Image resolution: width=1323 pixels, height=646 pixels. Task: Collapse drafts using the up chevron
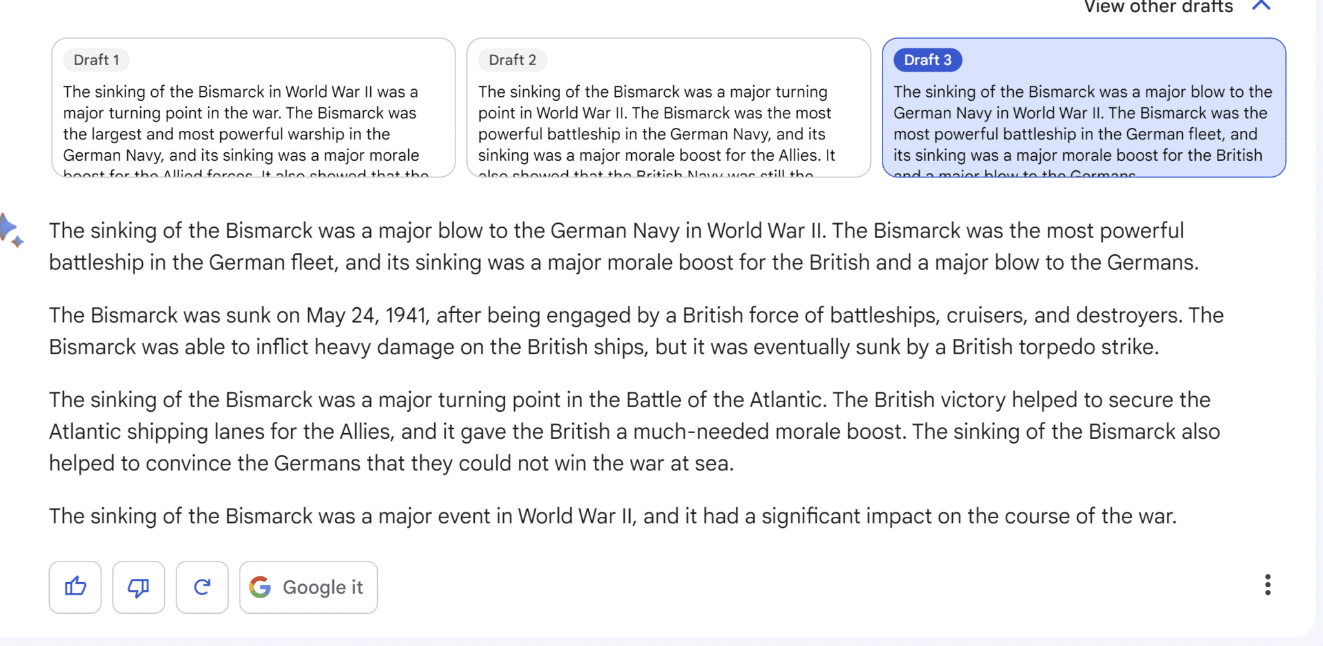pos(1261,6)
